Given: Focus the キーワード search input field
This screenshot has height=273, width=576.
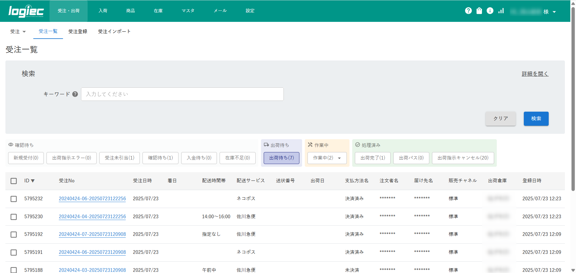Looking at the screenshot, I should point(182,94).
